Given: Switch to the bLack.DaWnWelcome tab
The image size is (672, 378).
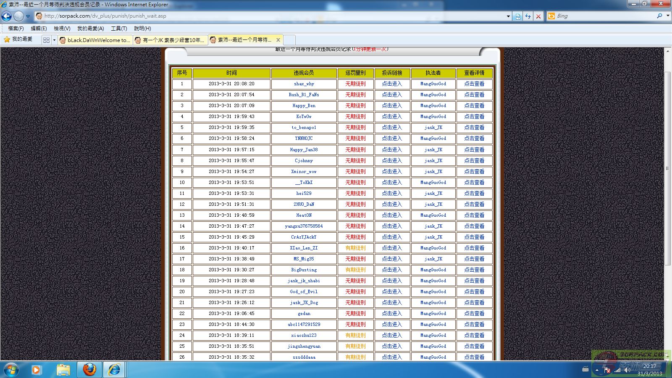Looking at the screenshot, I should click(95, 40).
